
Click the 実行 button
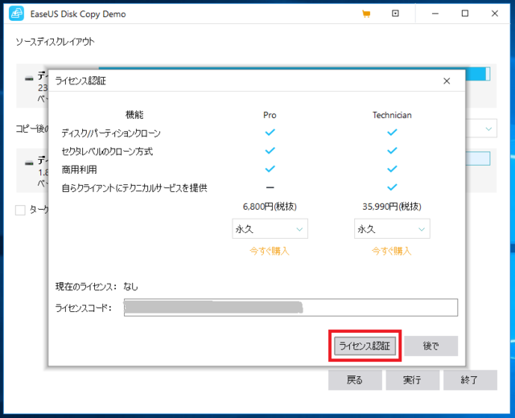(413, 380)
